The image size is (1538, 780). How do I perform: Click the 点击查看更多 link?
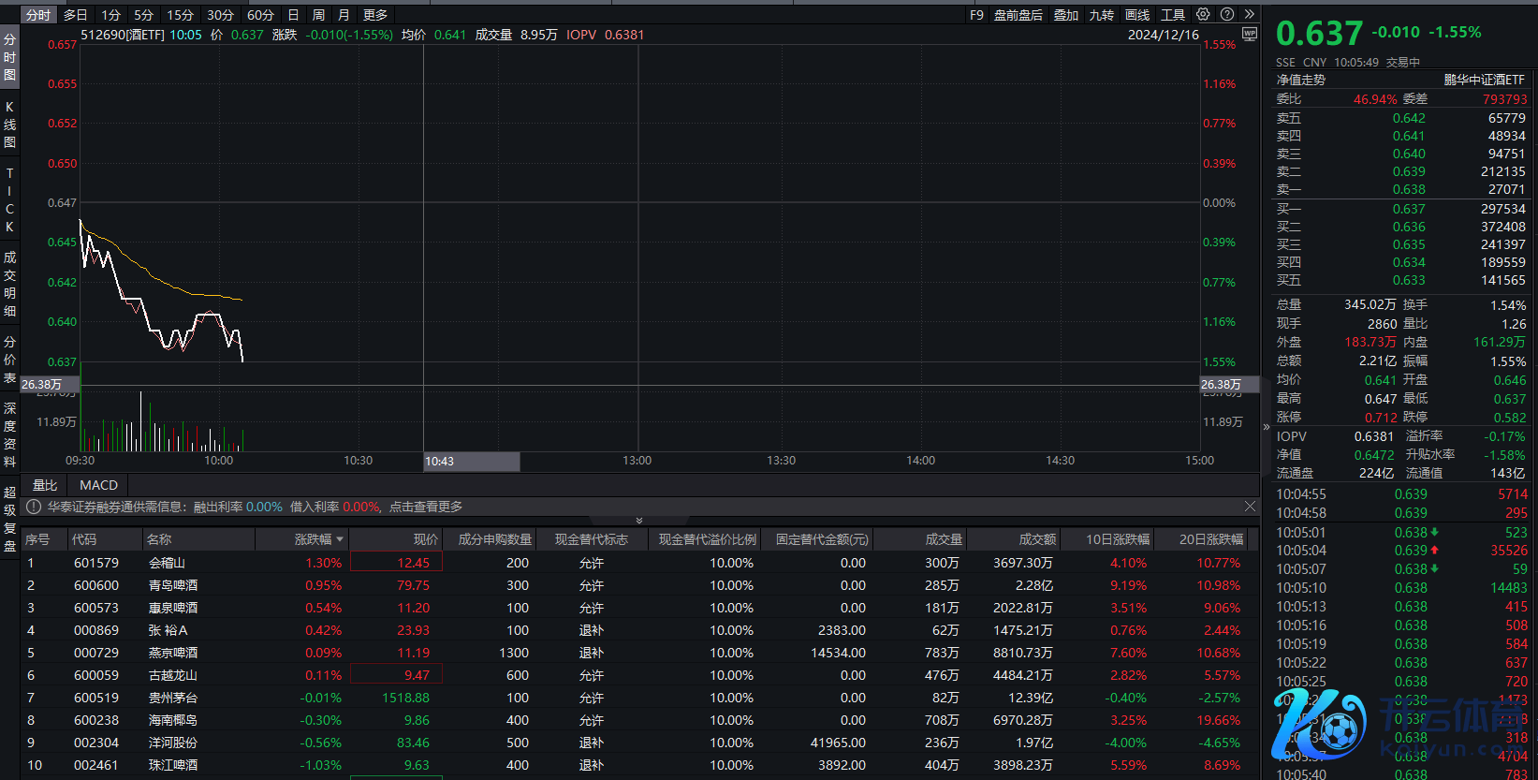pos(426,507)
